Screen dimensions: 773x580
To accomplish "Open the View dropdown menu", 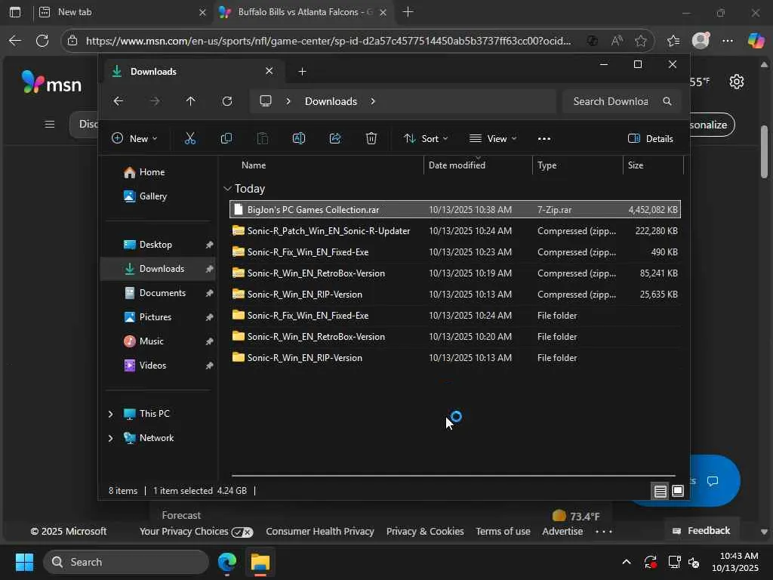I will [x=493, y=138].
